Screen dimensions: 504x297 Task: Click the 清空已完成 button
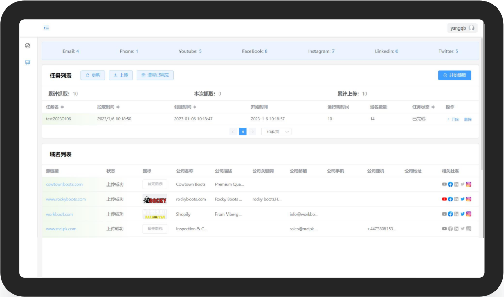click(x=155, y=76)
